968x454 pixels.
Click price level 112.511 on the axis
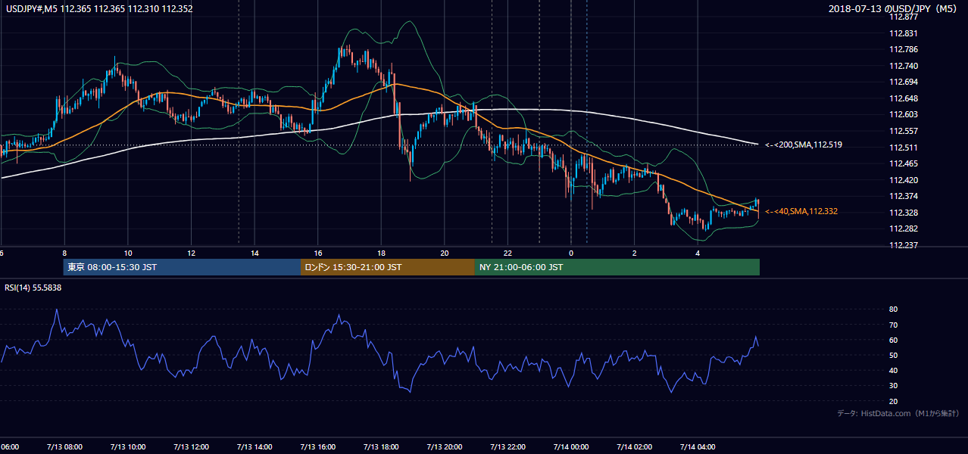coord(904,148)
